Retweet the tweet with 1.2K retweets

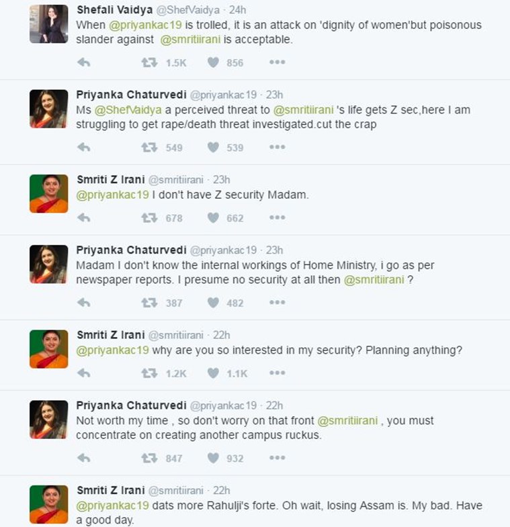pyautogui.click(x=149, y=373)
